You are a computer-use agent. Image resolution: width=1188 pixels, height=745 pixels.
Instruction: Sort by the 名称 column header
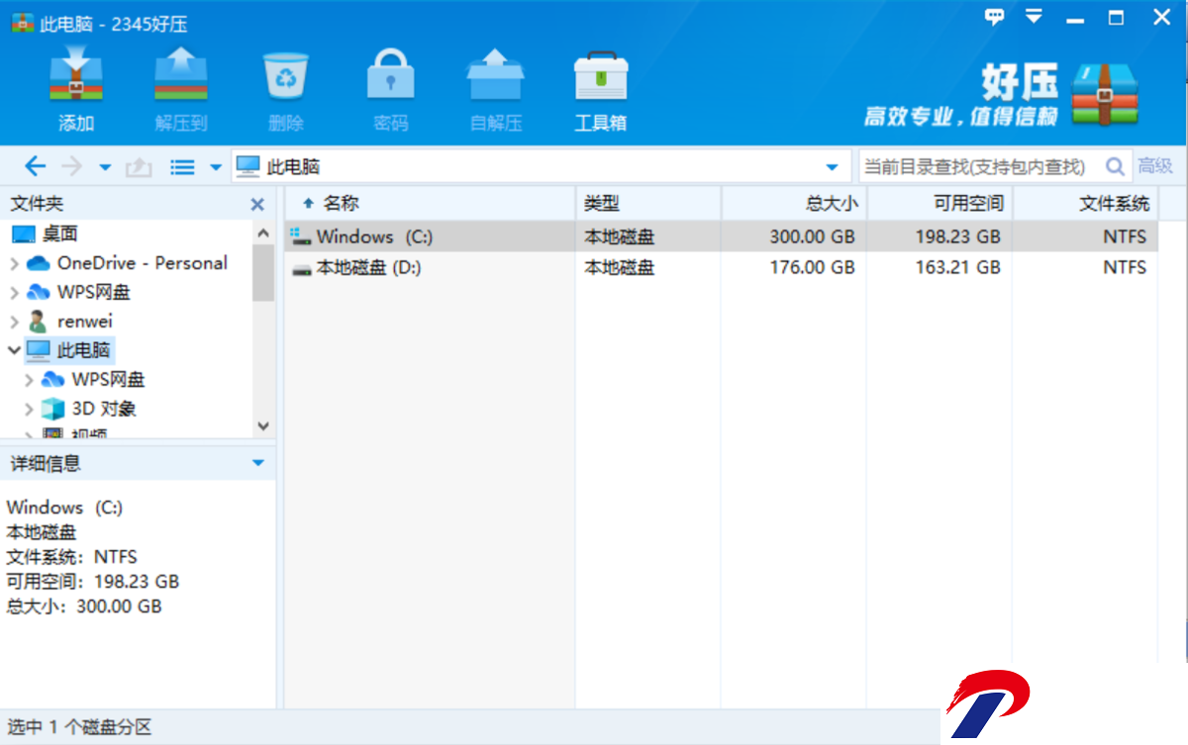pyautogui.click(x=430, y=204)
